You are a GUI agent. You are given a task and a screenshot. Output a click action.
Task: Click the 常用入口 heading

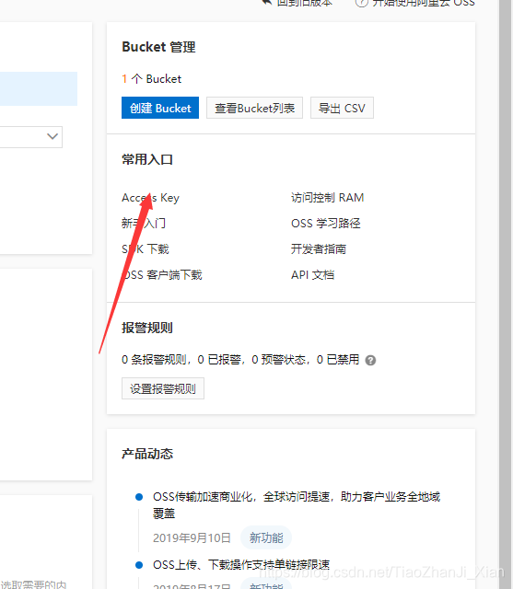[x=147, y=159]
